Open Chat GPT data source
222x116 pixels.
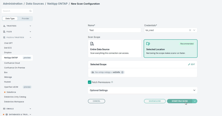[x=8, y=43]
